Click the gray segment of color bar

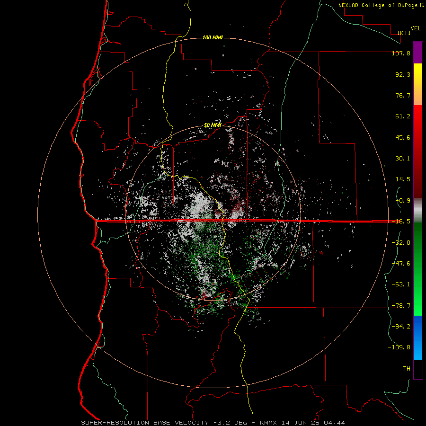point(418,211)
